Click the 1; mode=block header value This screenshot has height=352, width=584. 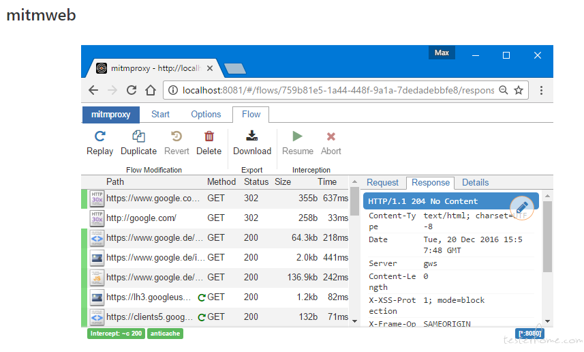(x=454, y=300)
